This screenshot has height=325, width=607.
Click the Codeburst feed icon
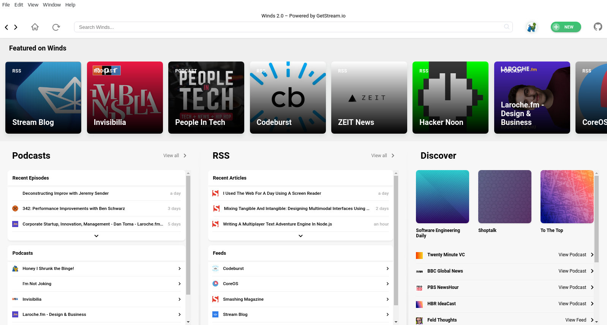click(215, 268)
